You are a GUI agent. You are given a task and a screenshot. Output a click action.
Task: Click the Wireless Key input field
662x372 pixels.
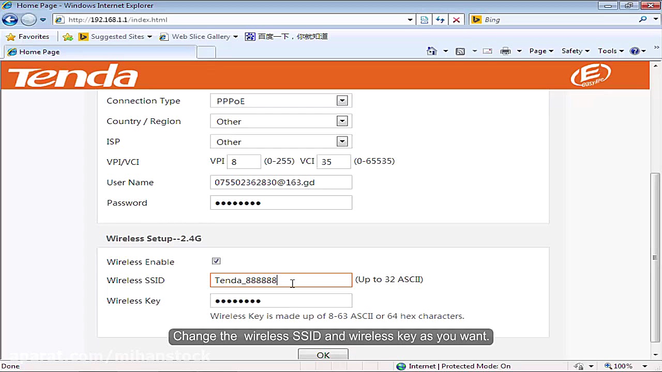coord(281,301)
